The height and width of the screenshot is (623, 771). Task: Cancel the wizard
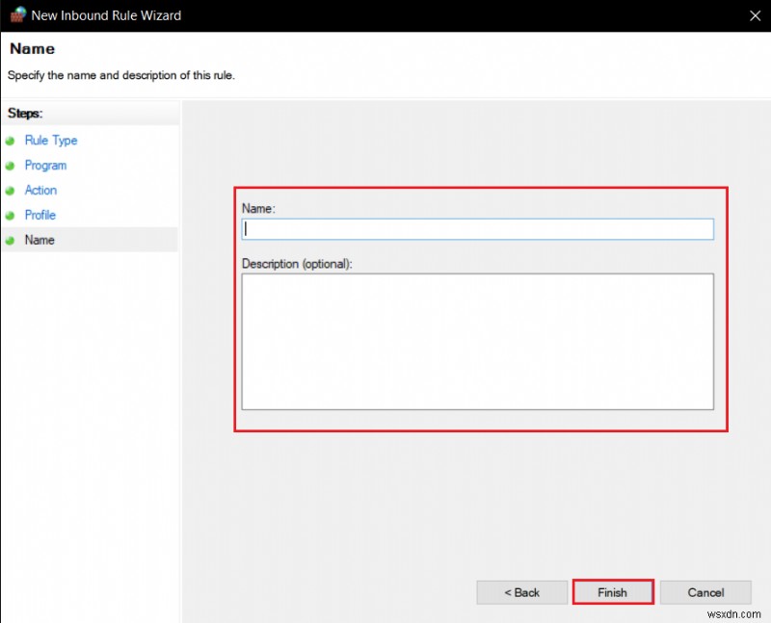click(705, 592)
